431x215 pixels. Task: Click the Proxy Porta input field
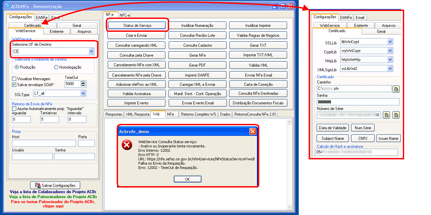click(87, 143)
